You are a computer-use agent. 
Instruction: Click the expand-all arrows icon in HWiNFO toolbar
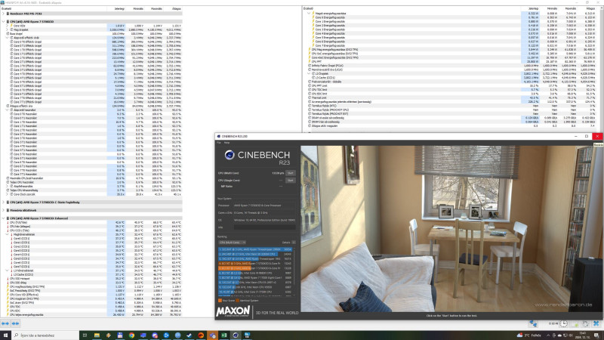5,323
